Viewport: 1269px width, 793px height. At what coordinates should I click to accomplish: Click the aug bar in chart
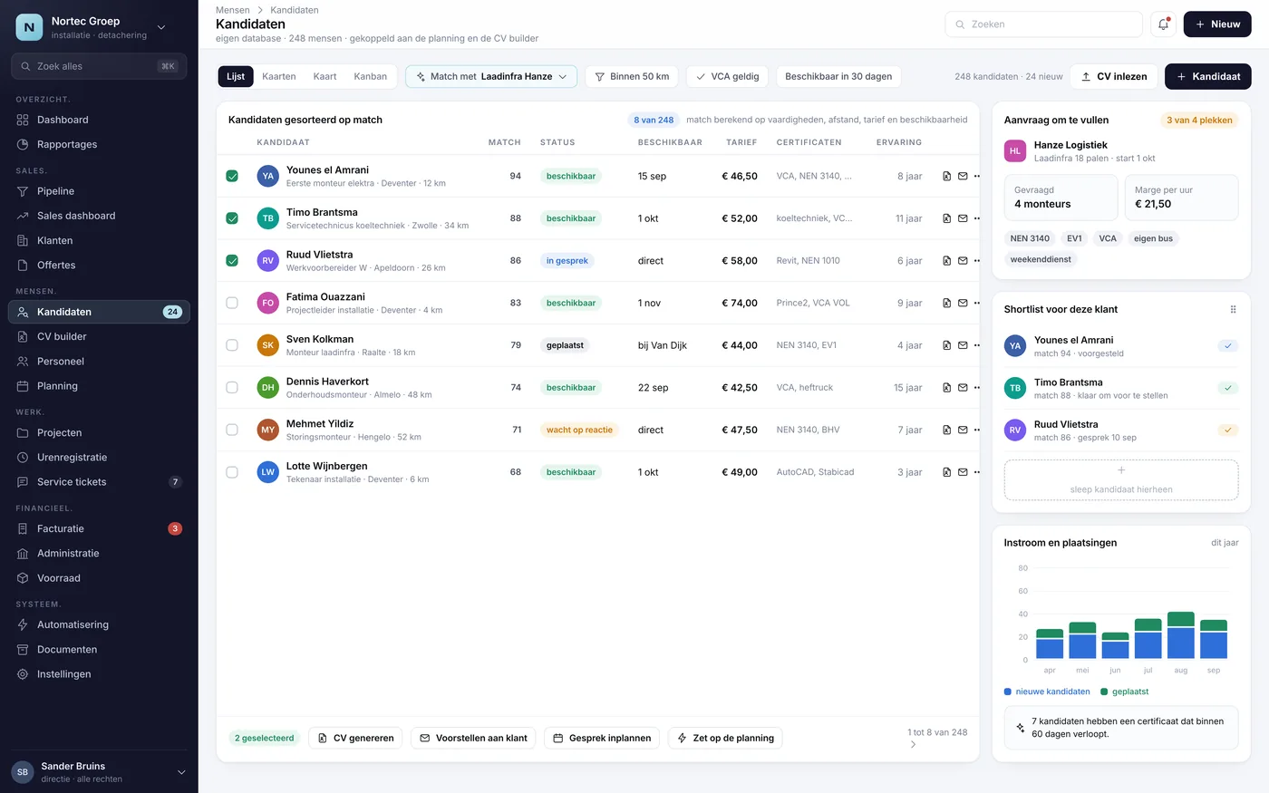pos(1181,635)
